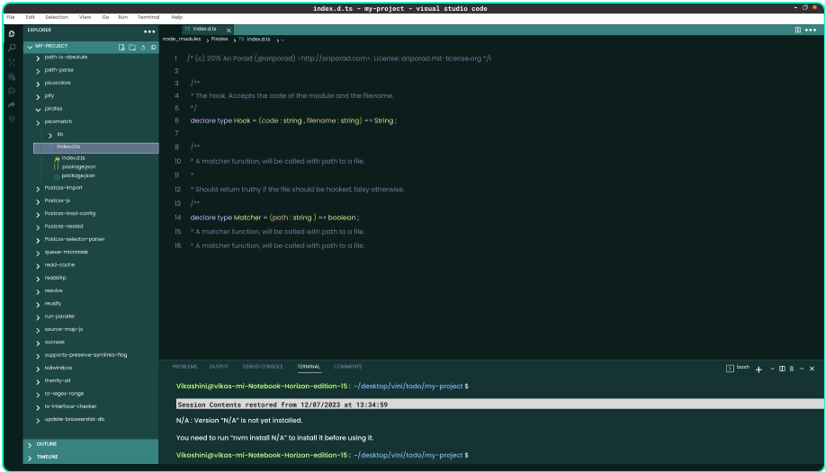Place cursor on line 6 Hook declaration
Image resolution: width=825 pixels, height=472 pixels.
click(293, 120)
